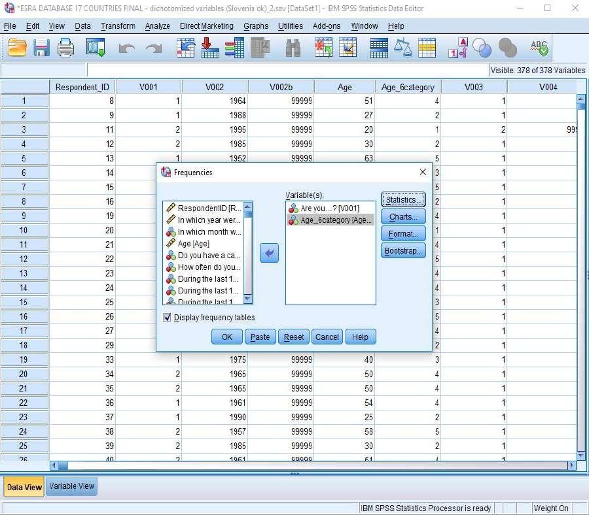This screenshot has height=515, width=589.
Task: Click the Age_6category column header
Action: [x=408, y=87]
